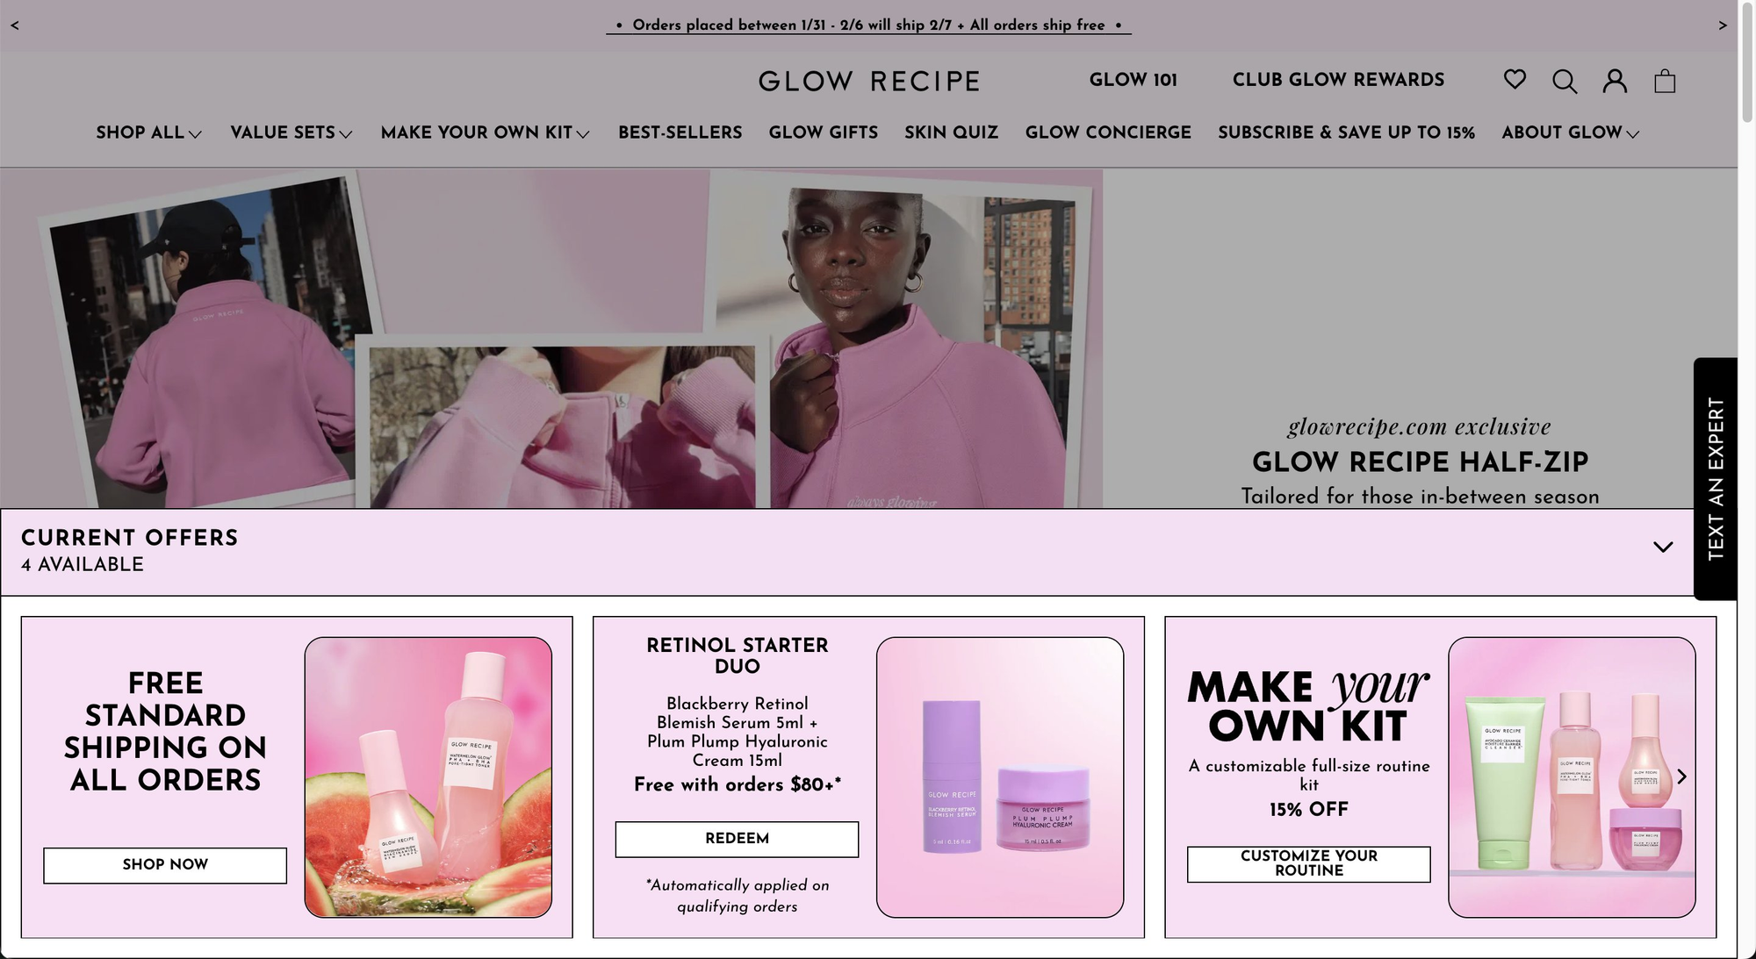Click the Redeem button for Retinol Duo

click(737, 839)
